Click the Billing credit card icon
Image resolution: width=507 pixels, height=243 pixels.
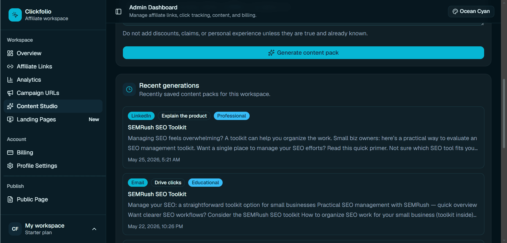point(10,153)
